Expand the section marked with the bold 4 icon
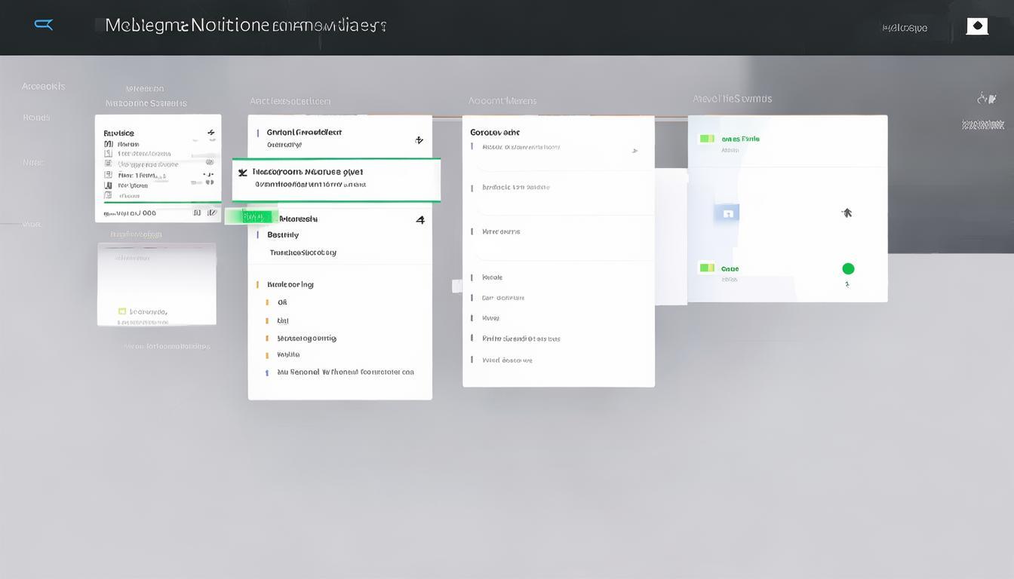This screenshot has width=1014, height=579. coord(420,220)
